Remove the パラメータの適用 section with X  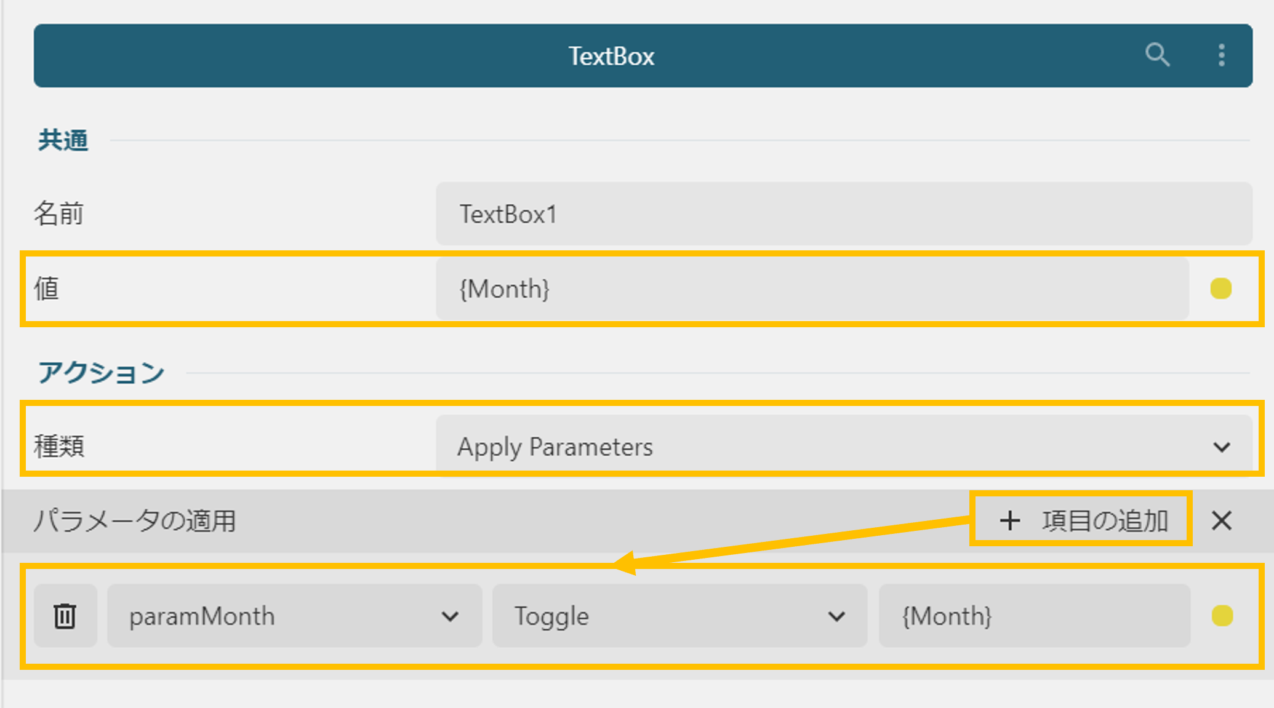tap(1222, 521)
